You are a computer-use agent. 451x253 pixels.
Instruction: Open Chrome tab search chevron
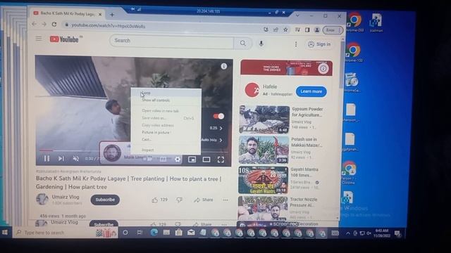[297, 15]
